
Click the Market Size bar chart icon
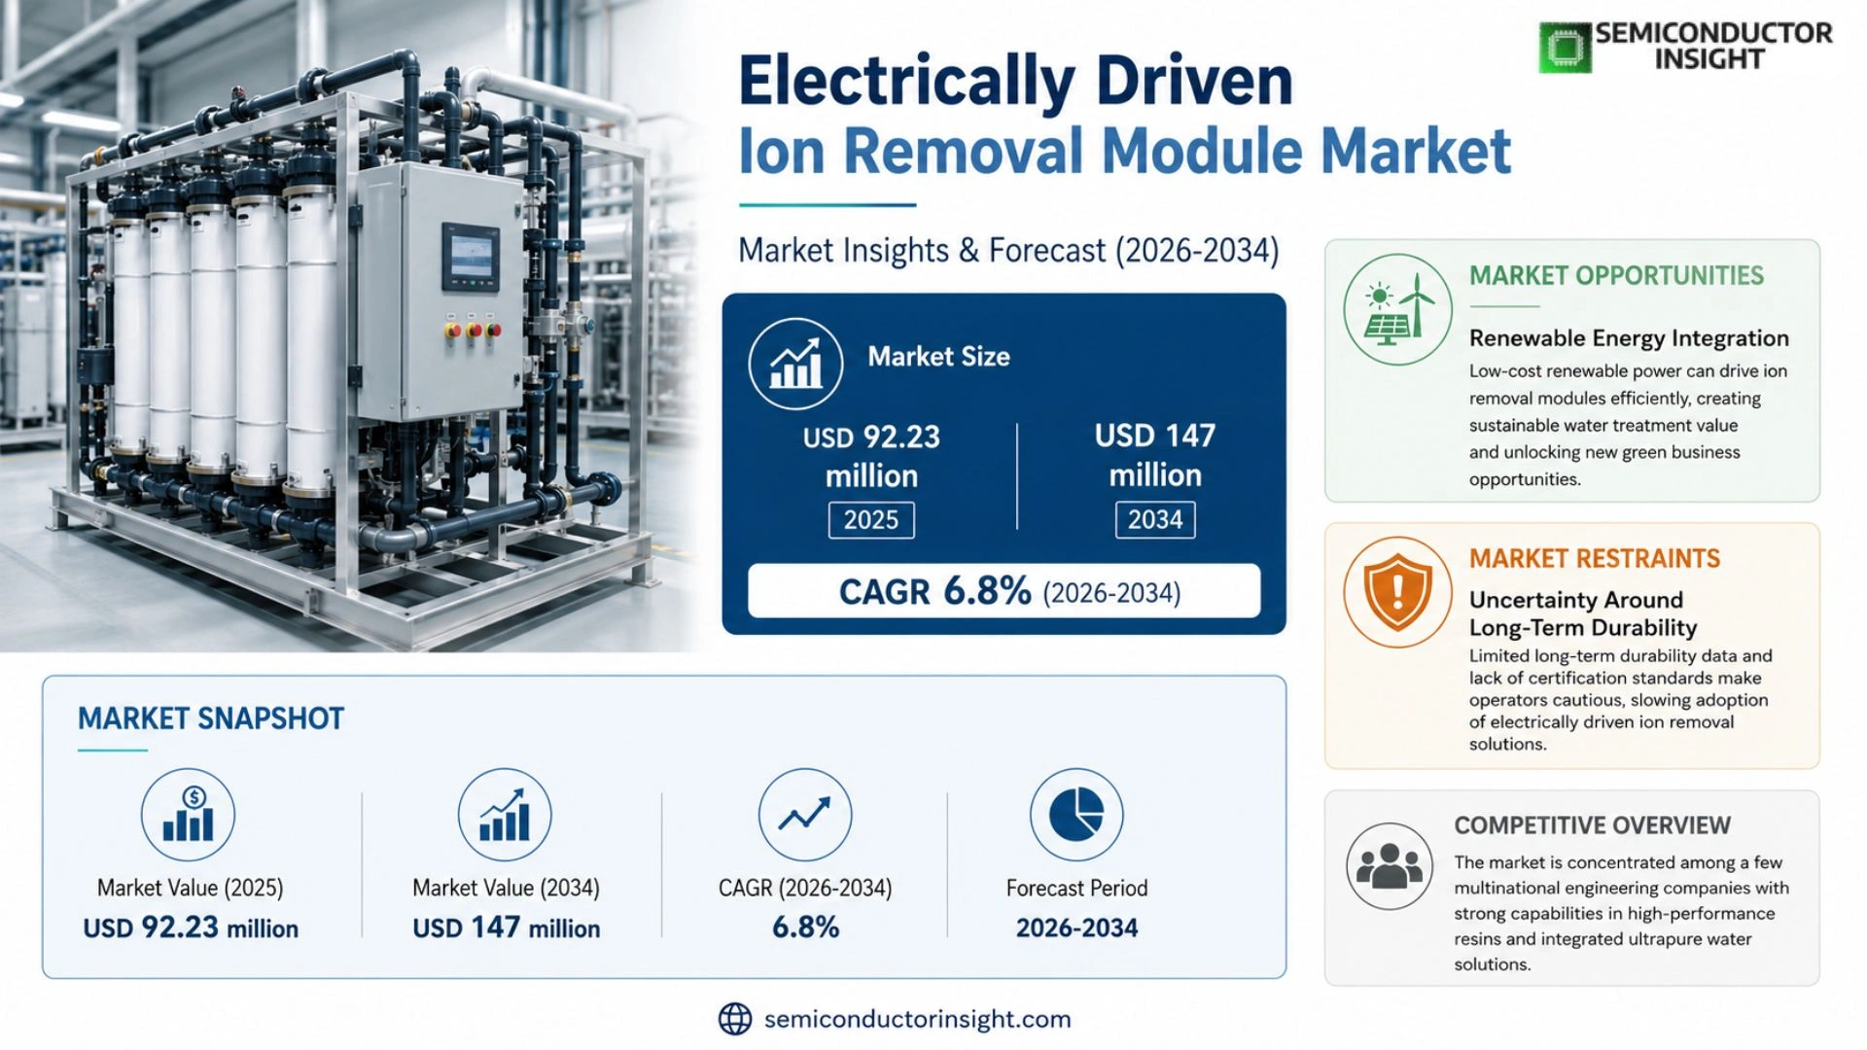point(795,364)
